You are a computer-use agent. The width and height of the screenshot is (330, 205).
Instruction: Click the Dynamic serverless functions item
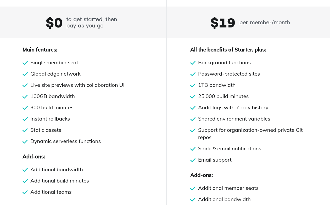tap(65, 141)
